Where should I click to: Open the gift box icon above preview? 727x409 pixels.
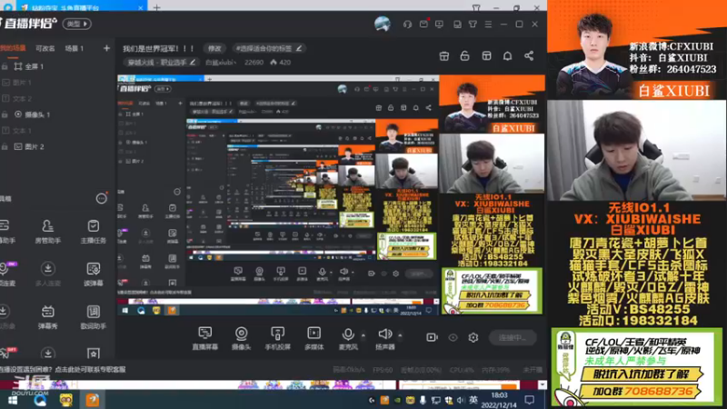pos(444,55)
